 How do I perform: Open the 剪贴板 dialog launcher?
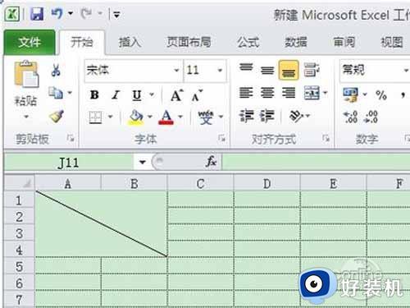coord(71,139)
